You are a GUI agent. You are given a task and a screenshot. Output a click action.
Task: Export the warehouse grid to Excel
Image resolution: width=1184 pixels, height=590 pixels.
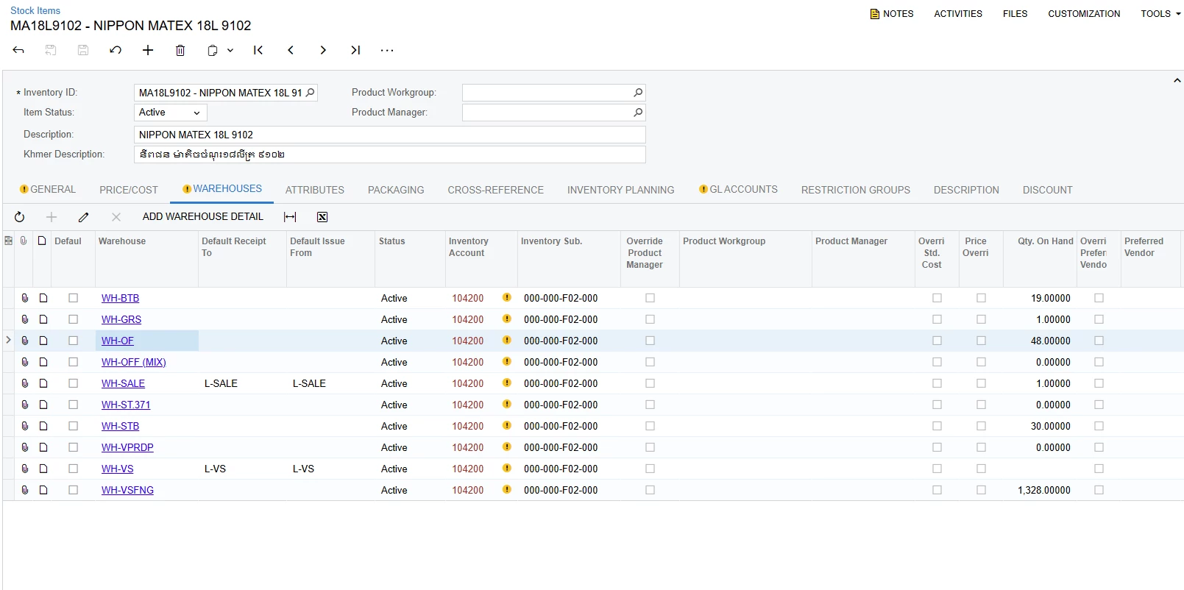point(322,217)
